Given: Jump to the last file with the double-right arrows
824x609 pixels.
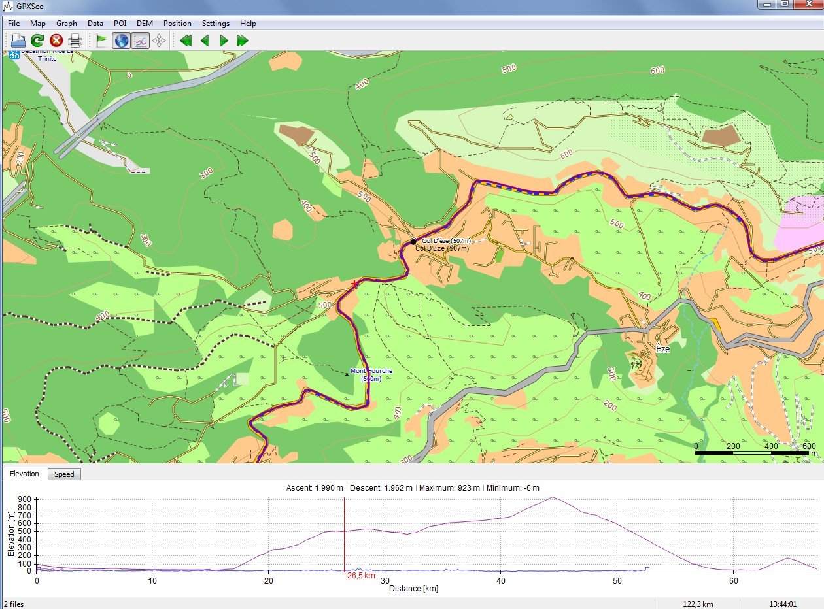Looking at the screenshot, I should (x=243, y=41).
